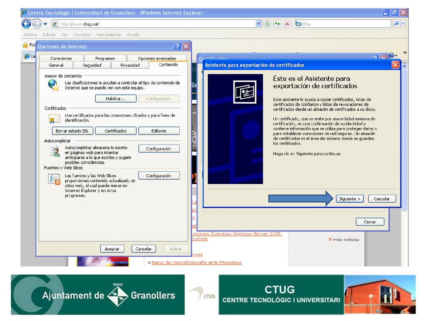The image size is (428, 321).
Task: Click the compatibility view icon
Action: 267,24
